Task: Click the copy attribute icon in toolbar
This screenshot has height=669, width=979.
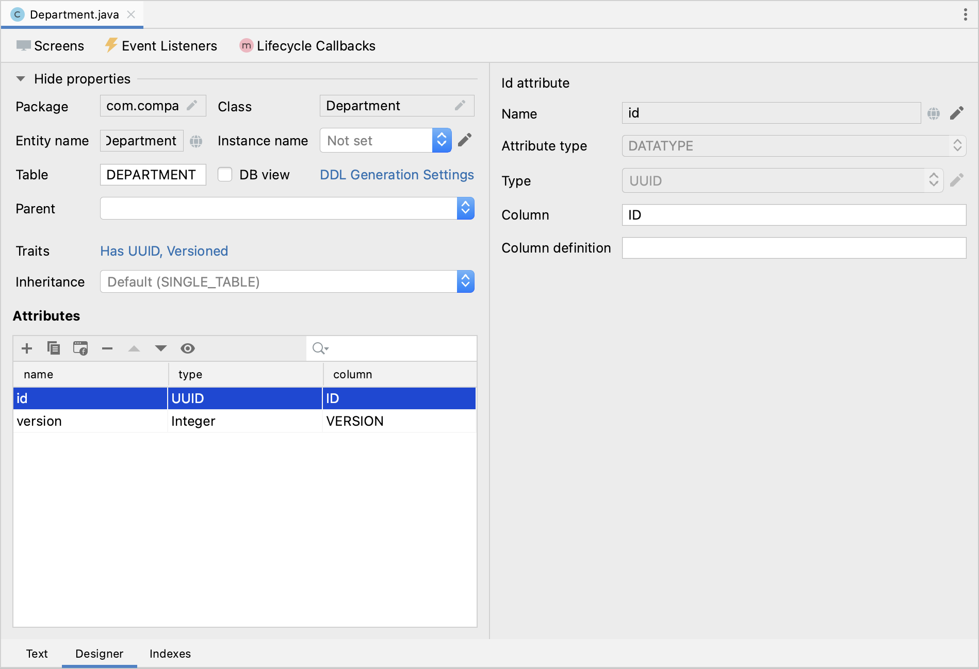Action: 54,348
